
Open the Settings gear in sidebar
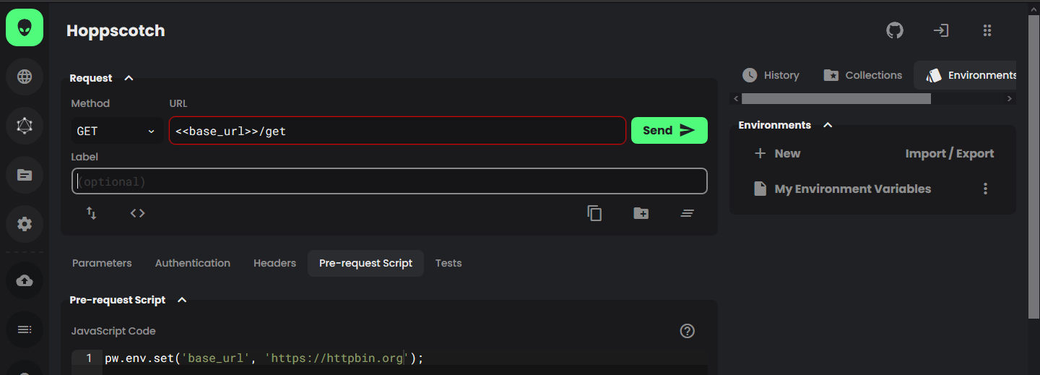click(x=25, y=224)
